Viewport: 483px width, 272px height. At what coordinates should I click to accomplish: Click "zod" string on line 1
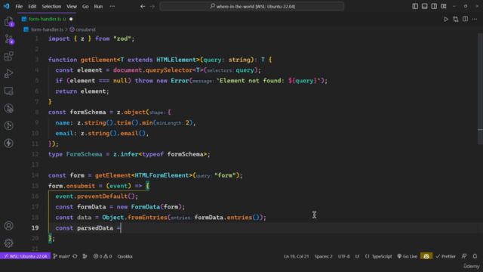(x=122, y=39)
